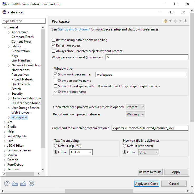Open the 'Startup and Shutdown' link
Screen dimensions: 195x194
[x=74, y=29]
